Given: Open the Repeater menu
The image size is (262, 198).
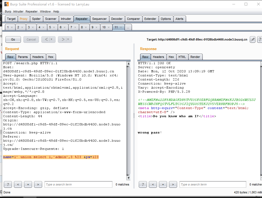Looking at the screenshot, I should point(32,11).
